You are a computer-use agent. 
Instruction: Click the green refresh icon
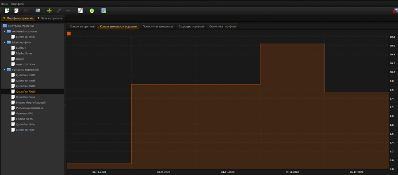pos(92,11)
